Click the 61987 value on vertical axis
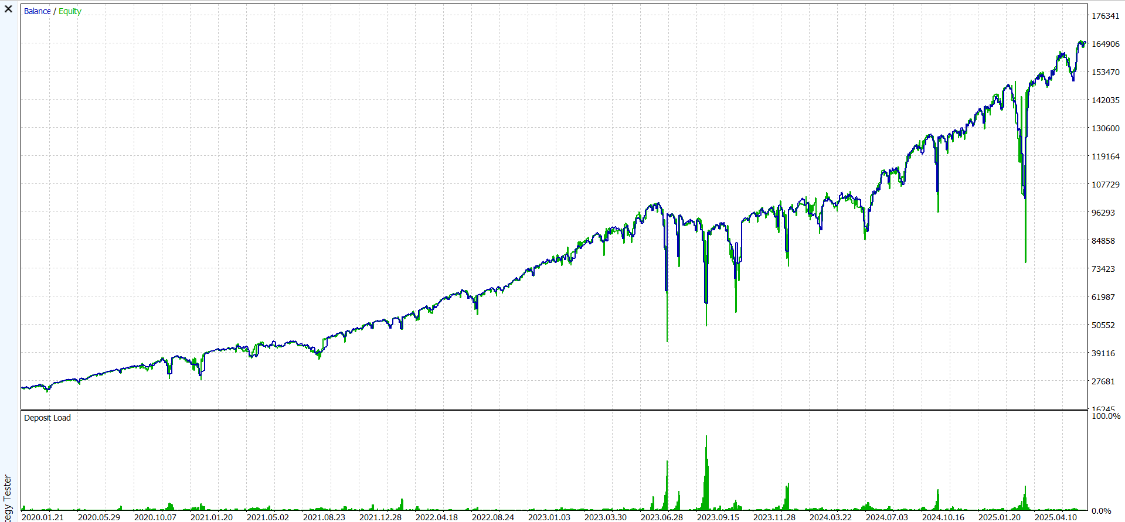The width and height of the screenshot is (1125, 522). pyautogui.click(x=1103, y=297)
